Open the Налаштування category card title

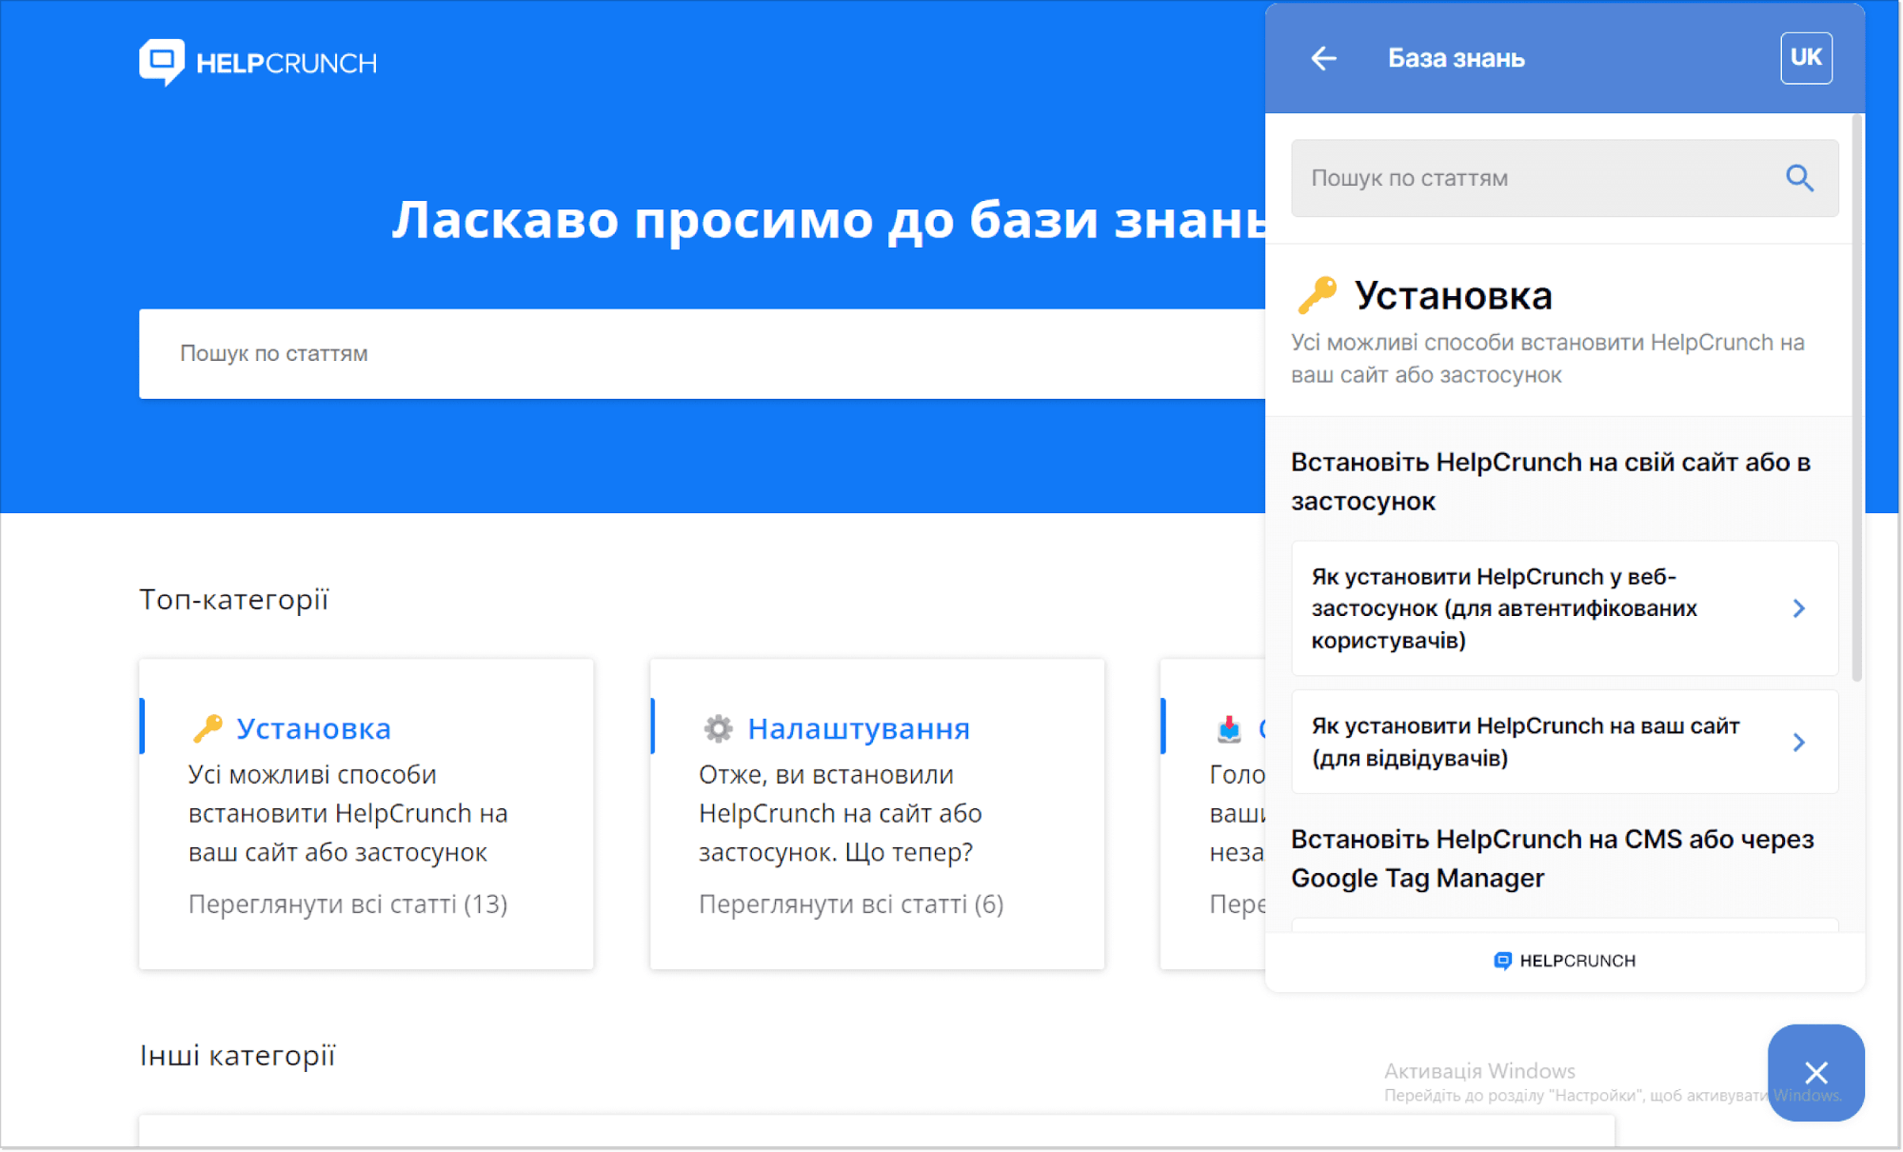coord(859,728)
